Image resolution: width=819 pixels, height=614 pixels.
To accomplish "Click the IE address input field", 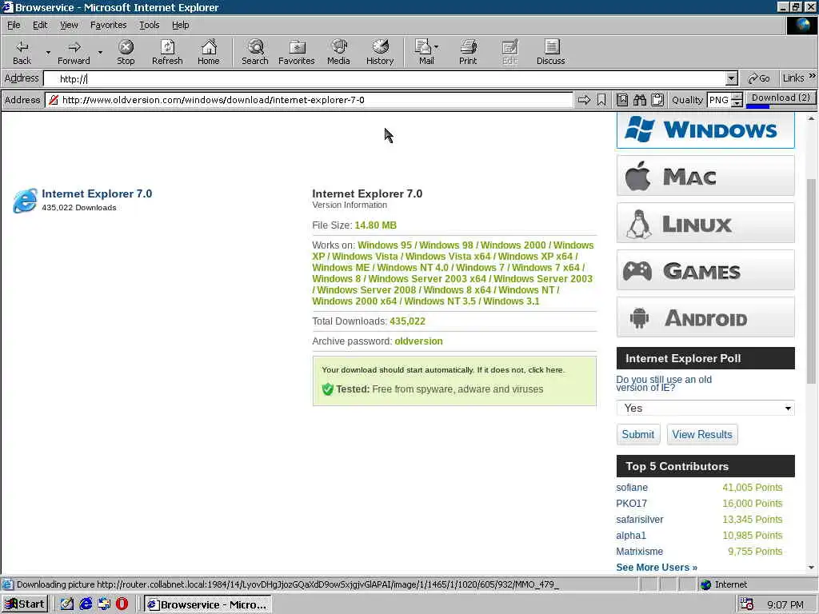I will (385, 78).
